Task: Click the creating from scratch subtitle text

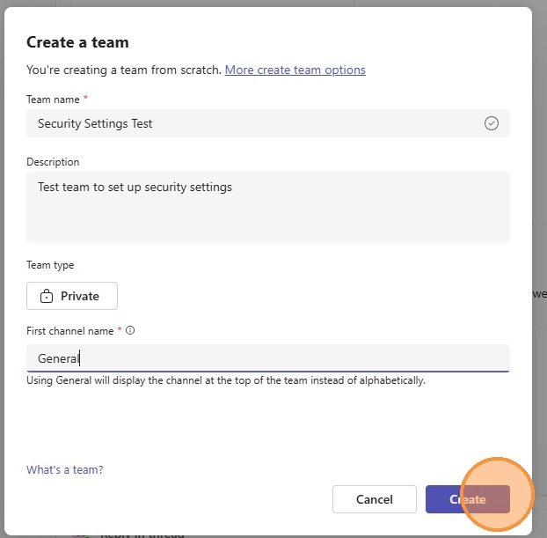Action: coord(123,70)
